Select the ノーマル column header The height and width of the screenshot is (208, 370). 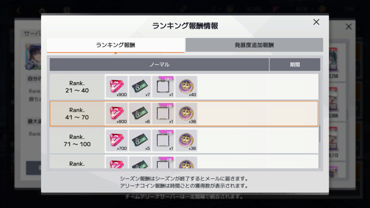[x=159, y=65]
